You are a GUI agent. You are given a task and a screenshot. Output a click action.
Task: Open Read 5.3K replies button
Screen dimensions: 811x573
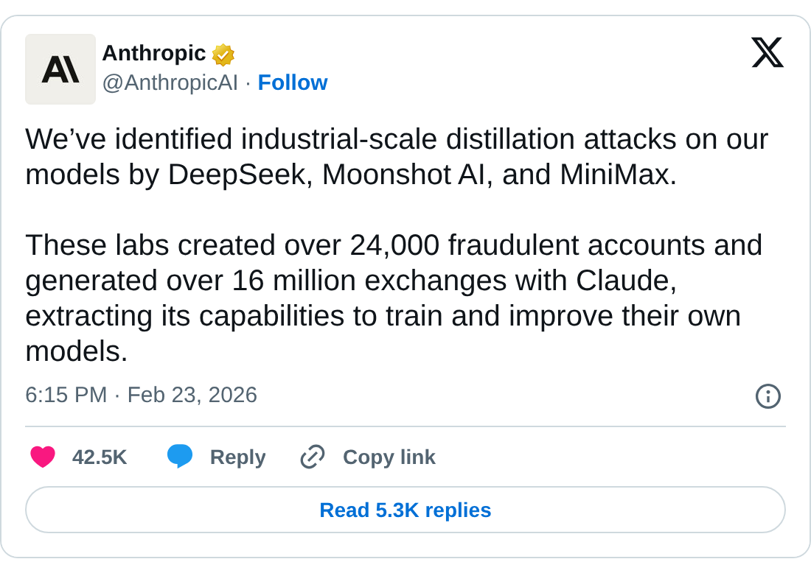(405, 510)
